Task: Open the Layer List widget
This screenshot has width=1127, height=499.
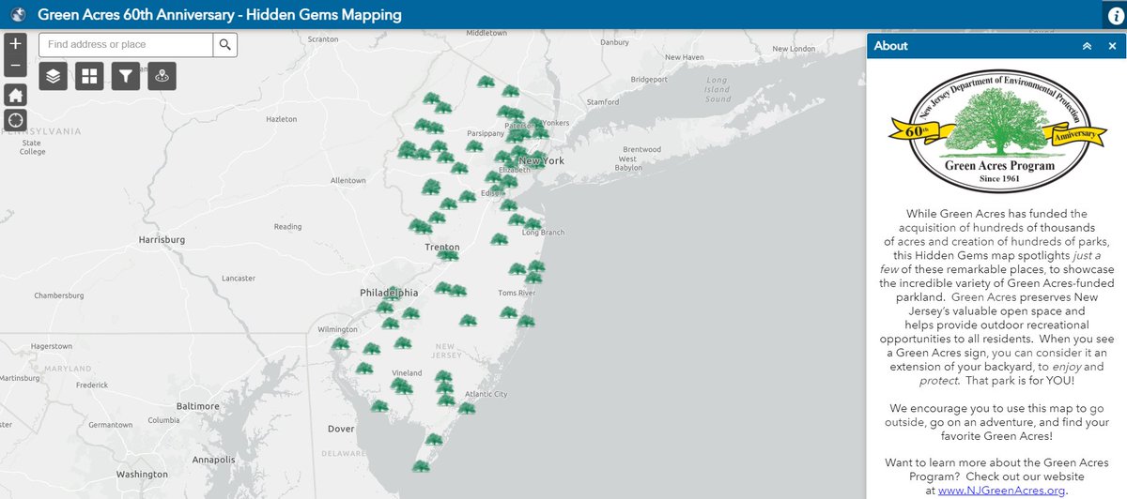Action: click(54, 76)
